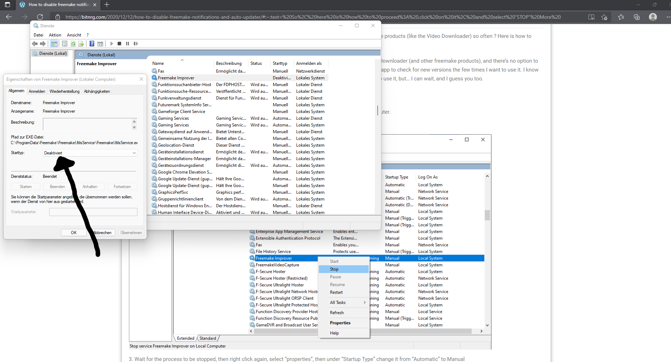The height and width of the screenshot is (362, 671).
Task: Sort by the Anmelden als column header
Action: tap(311, 63)
